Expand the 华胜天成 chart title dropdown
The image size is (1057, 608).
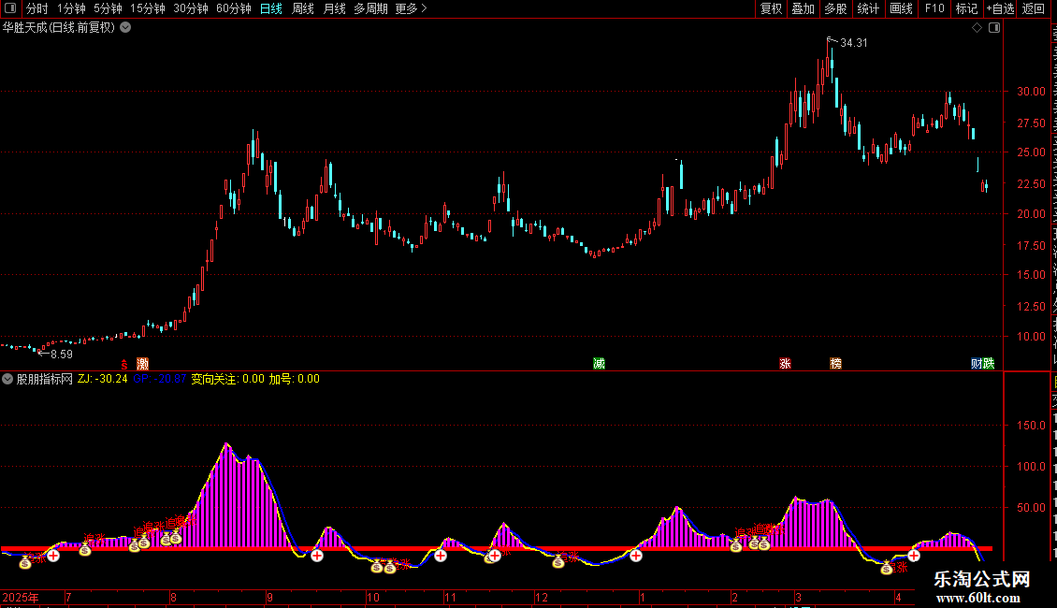(125, 28)
